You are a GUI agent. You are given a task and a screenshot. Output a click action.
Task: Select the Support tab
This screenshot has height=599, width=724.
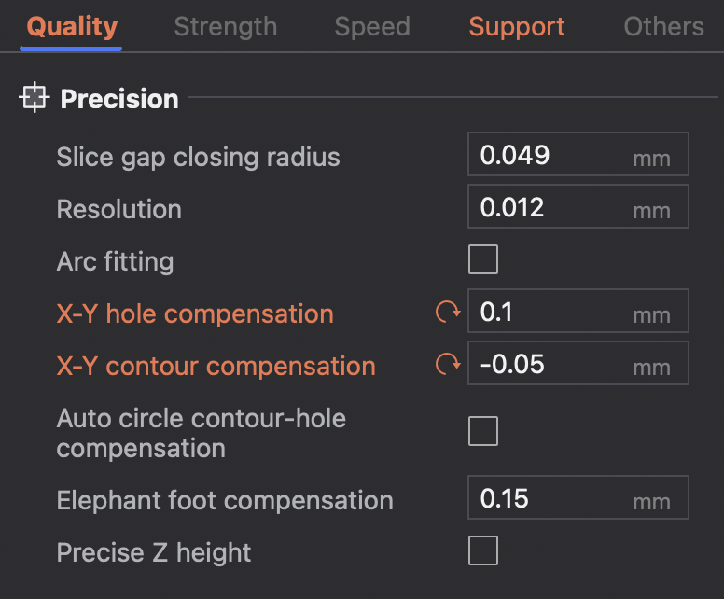pos(517,26)
